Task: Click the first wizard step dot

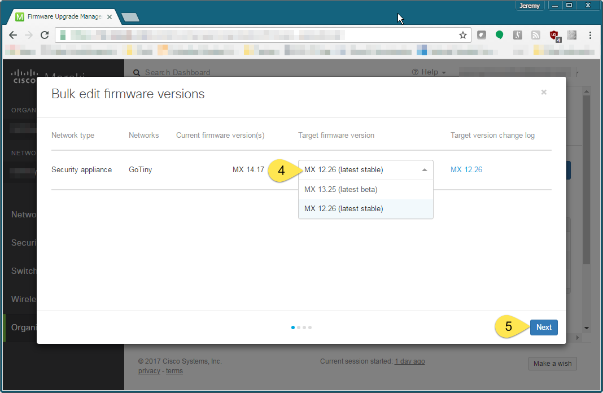Action: tap(292, 327)
